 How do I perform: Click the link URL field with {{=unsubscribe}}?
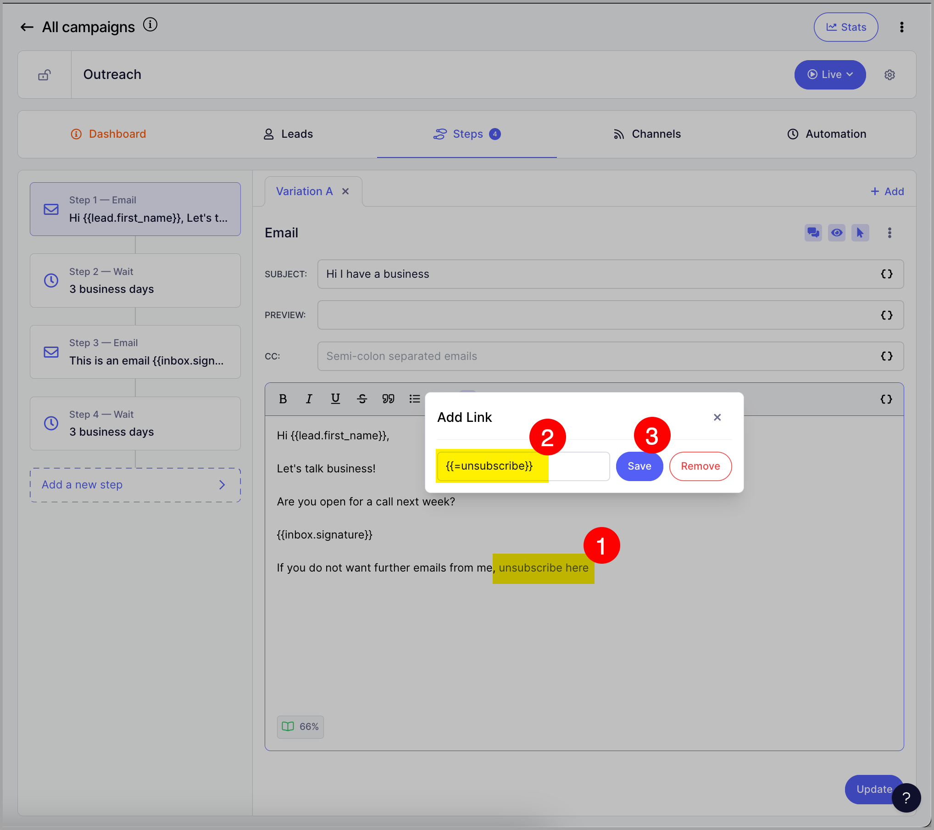coord(523,466)
